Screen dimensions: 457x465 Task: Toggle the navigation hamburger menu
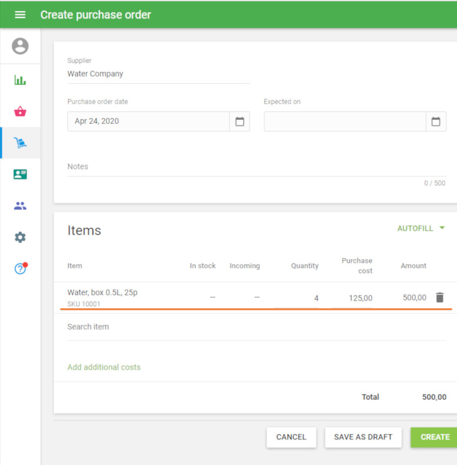coord(20,14)
